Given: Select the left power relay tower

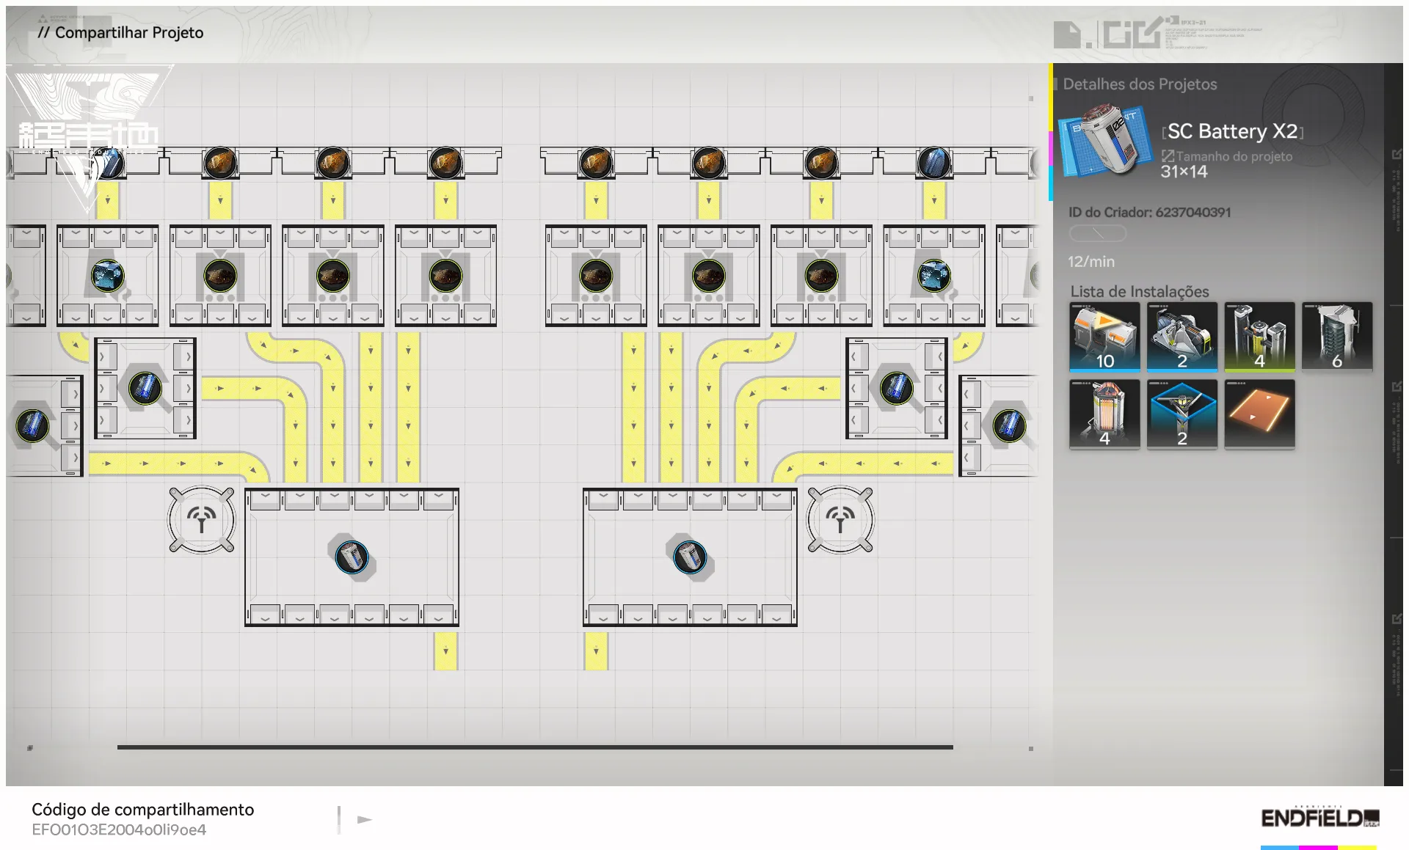Looking at the screenshot, I should (201, 519).
